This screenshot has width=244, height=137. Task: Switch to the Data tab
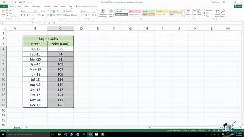pos(55,6)
